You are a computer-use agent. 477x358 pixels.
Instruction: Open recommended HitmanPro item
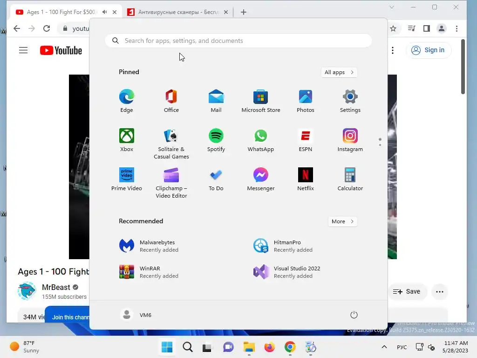coord(283,246)
